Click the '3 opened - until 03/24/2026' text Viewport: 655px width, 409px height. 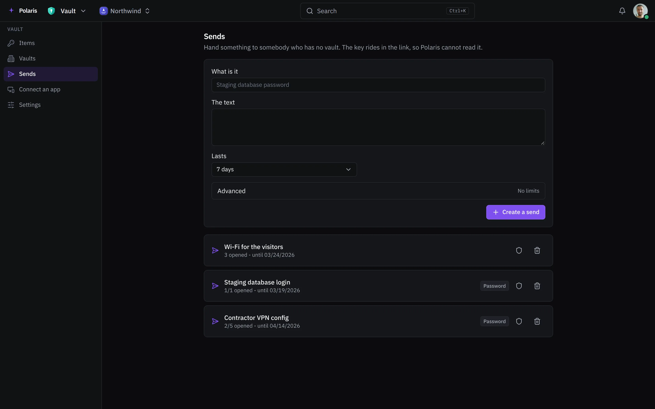(259, 255)
